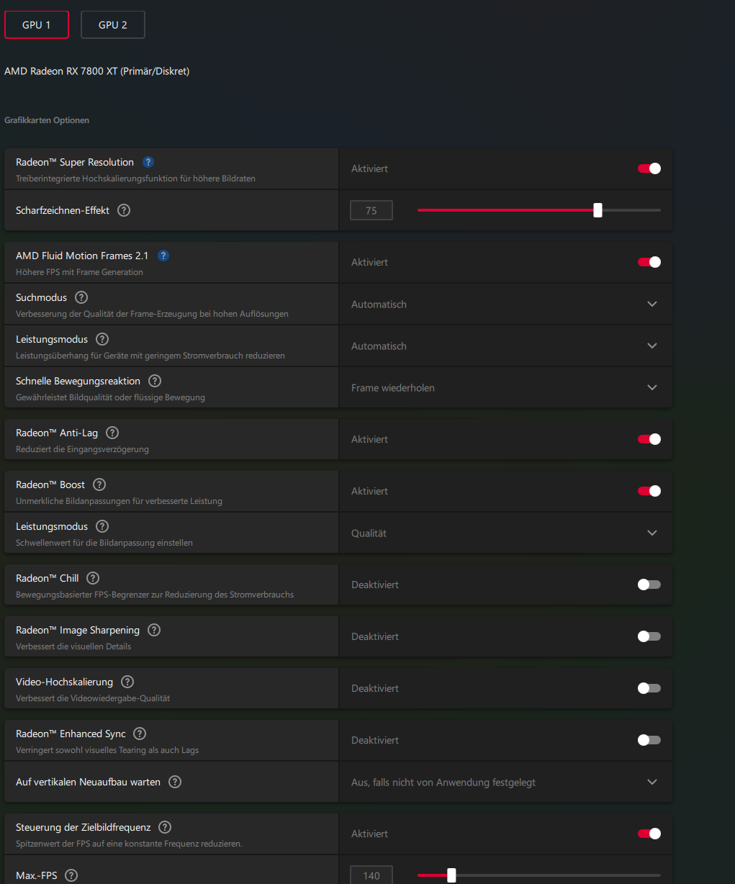Show help for Radeon Anti-Lag
735x884 pixels.
pyautogui.click(x=112, y=433)
